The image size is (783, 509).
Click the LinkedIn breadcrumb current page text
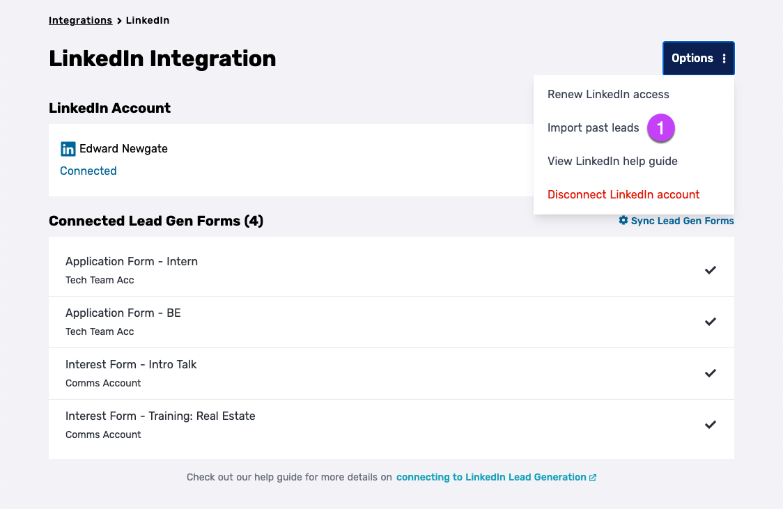click(x=147, y=20)
